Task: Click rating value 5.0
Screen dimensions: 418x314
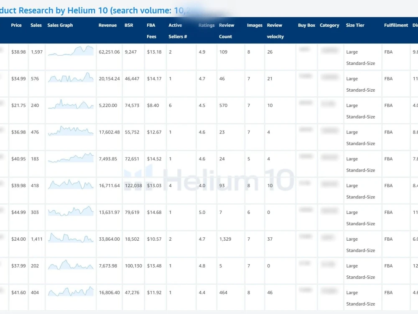Action: point(202,212)
